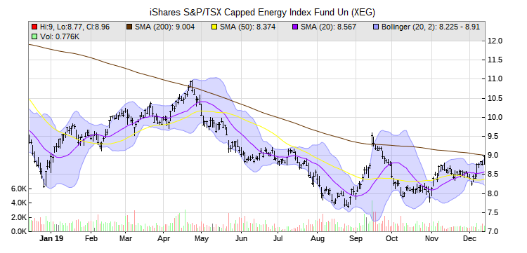This screenshot has height=253, width=527.
Task: Click the 'Oct' x-axis label
Action: (x=391, y=239)
